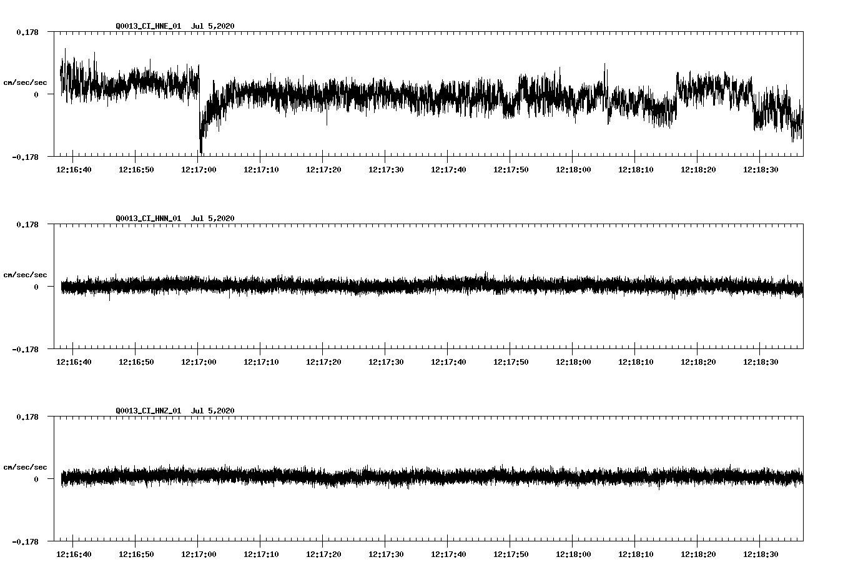This screenshot has width=848, height=577.
Task: Select the 12:18:00 time label under HNE plot
Action: (x=573, y=170)
